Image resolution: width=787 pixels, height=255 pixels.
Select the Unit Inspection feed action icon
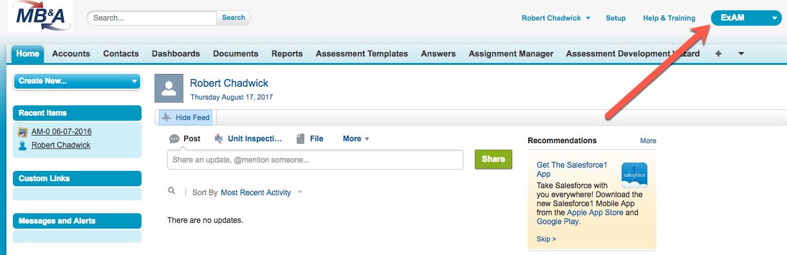pyautogui.click(x=218, y=139)
